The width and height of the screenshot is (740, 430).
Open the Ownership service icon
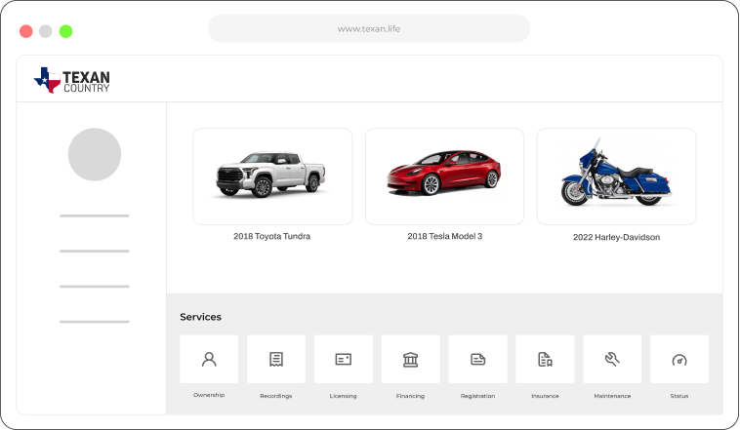[209, 359]
